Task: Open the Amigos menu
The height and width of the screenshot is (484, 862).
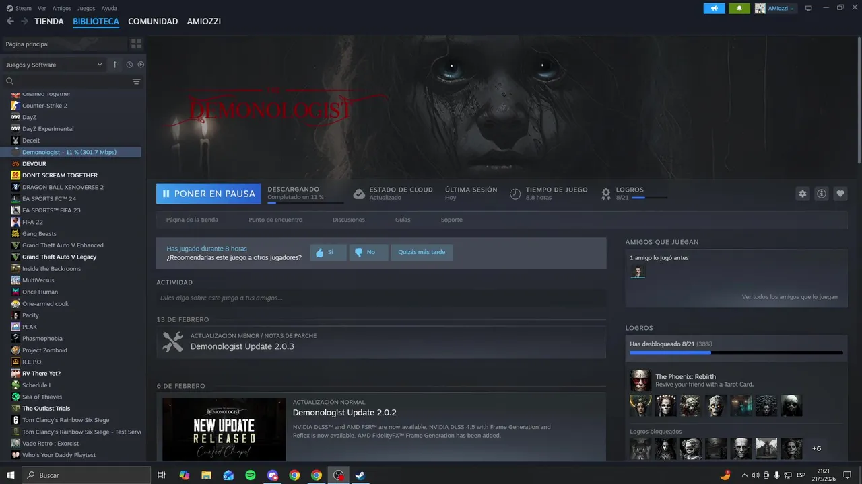Action: click(62, 8)
